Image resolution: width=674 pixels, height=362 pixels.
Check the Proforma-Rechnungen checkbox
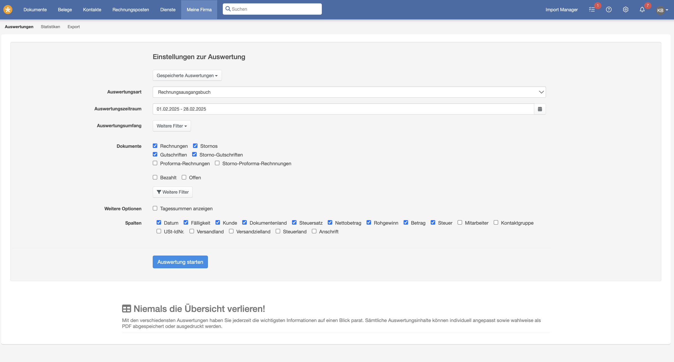tap(155, 163)
